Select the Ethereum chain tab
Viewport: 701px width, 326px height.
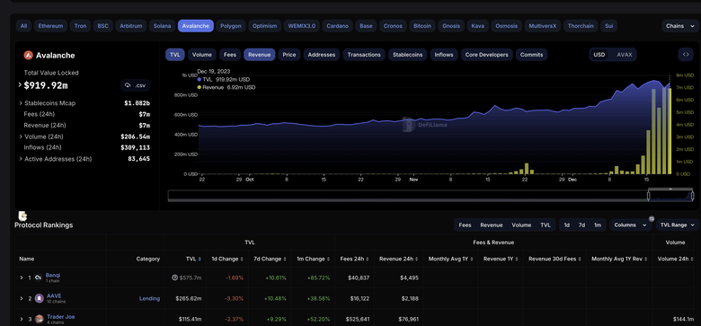(50, 26)
